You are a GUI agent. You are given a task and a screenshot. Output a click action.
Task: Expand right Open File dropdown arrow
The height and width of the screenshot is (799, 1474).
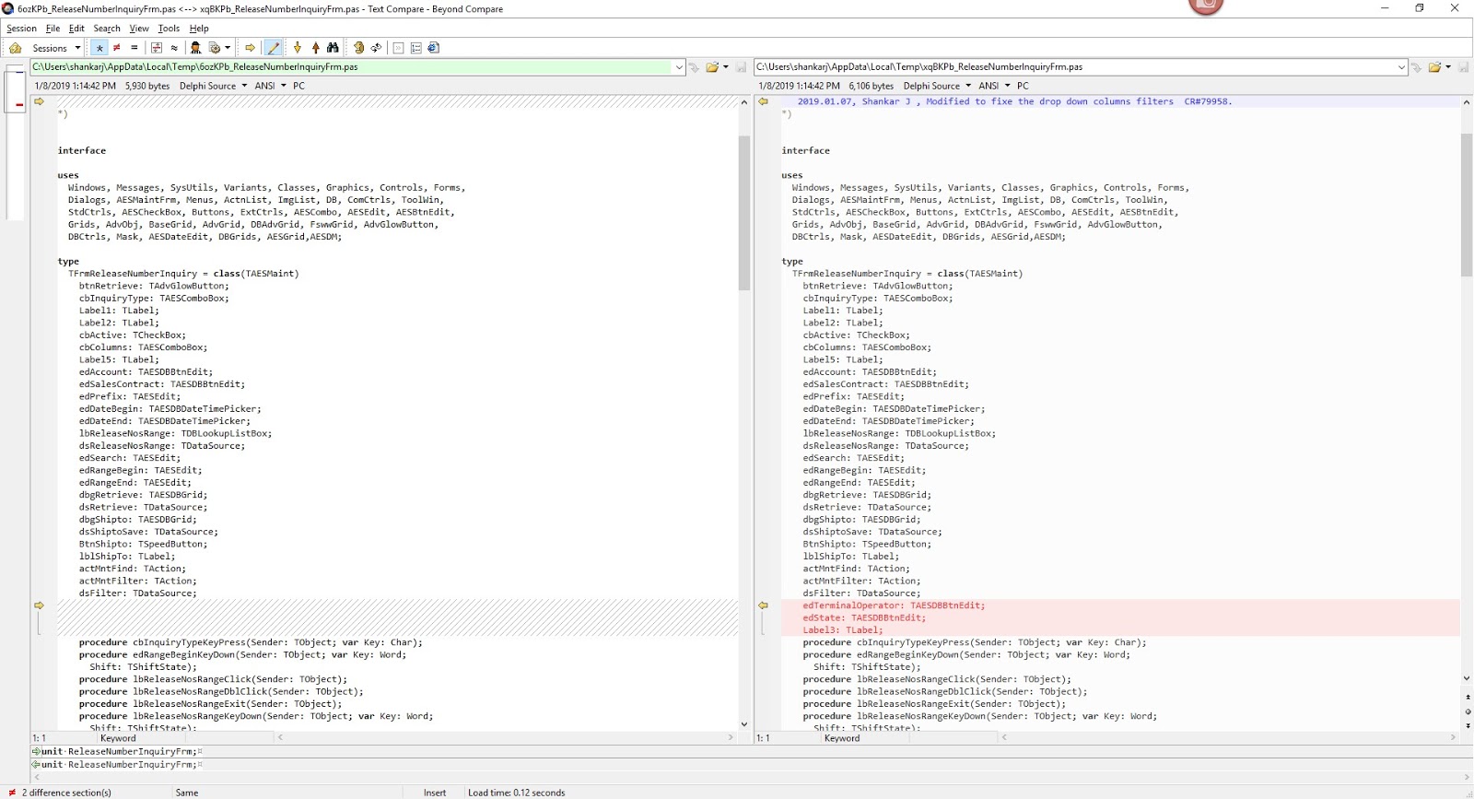click(1448, 67)
